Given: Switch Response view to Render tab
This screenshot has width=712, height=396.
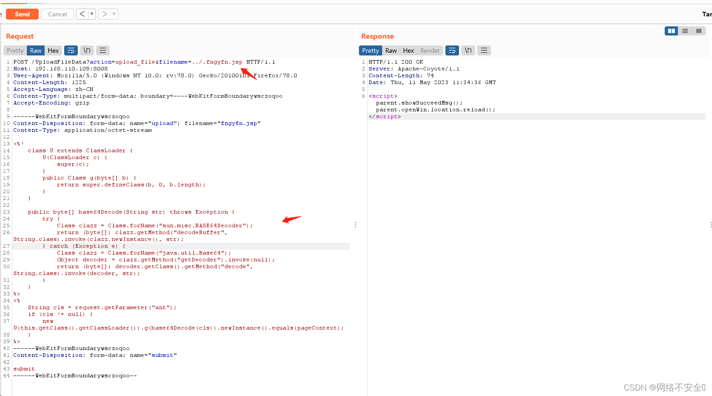Looking at the screenshot, I should coord(430,50).
